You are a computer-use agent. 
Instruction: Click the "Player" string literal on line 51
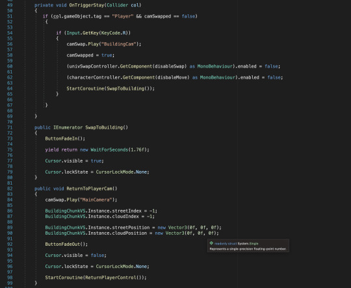pyautogui.click(x=123, y=16)
